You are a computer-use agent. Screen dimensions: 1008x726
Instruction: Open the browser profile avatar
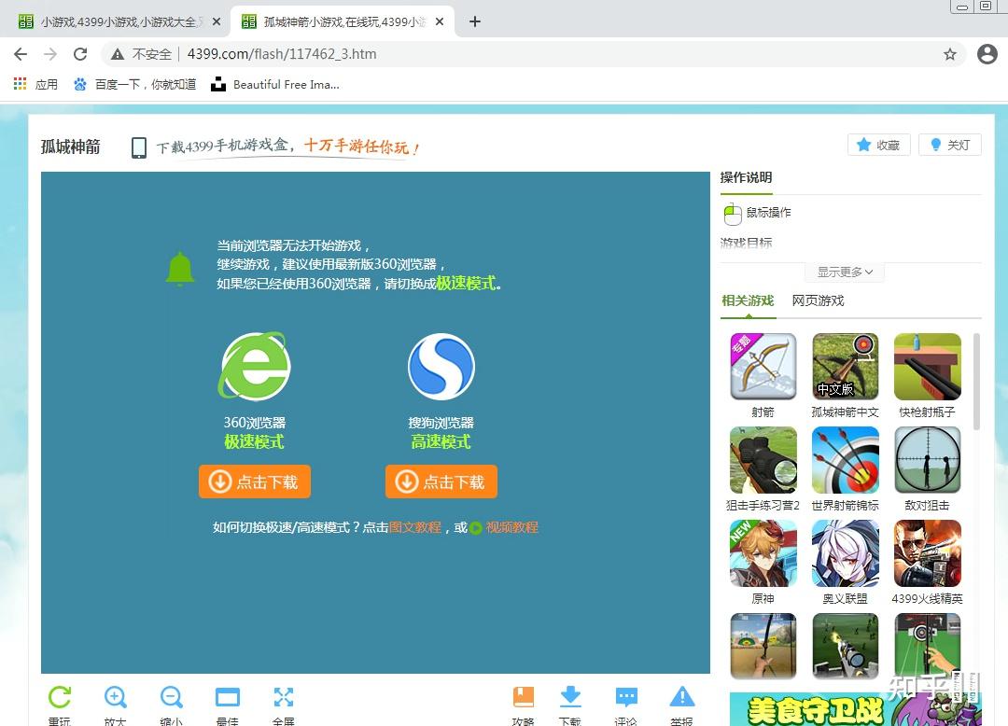click(x=987, y=54)
